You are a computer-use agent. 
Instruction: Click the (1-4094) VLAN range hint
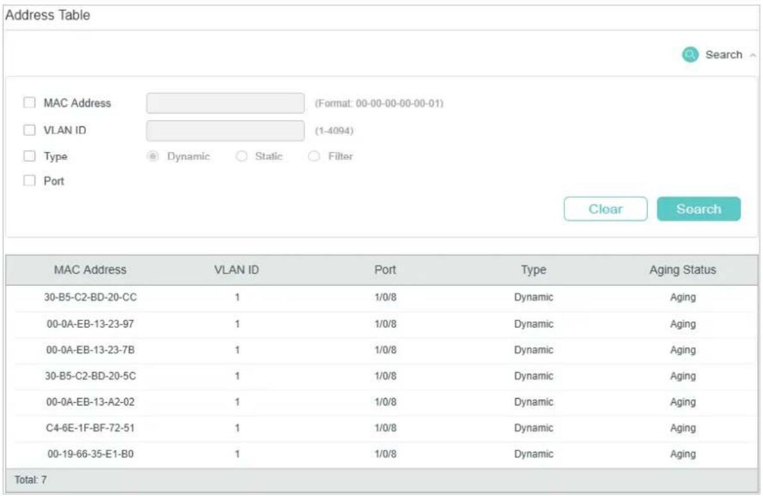coord(334,130)
